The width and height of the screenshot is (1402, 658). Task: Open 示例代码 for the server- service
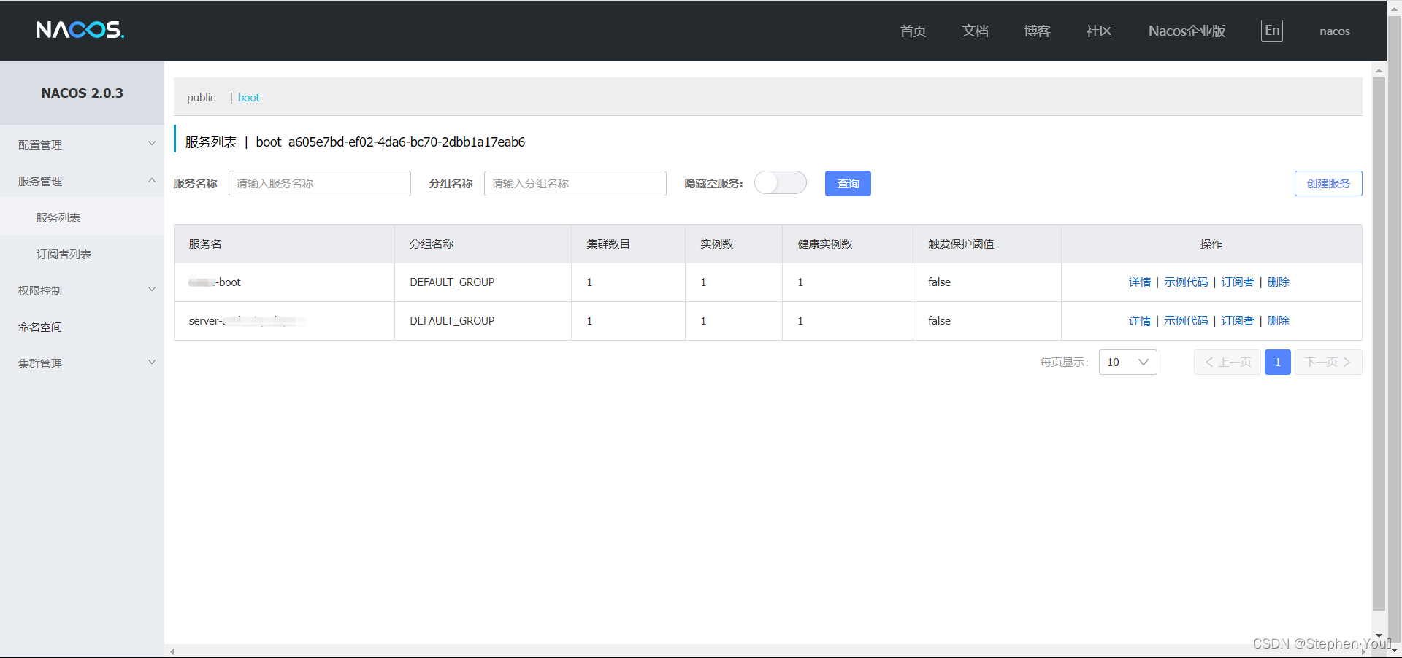coord(1186,321)
